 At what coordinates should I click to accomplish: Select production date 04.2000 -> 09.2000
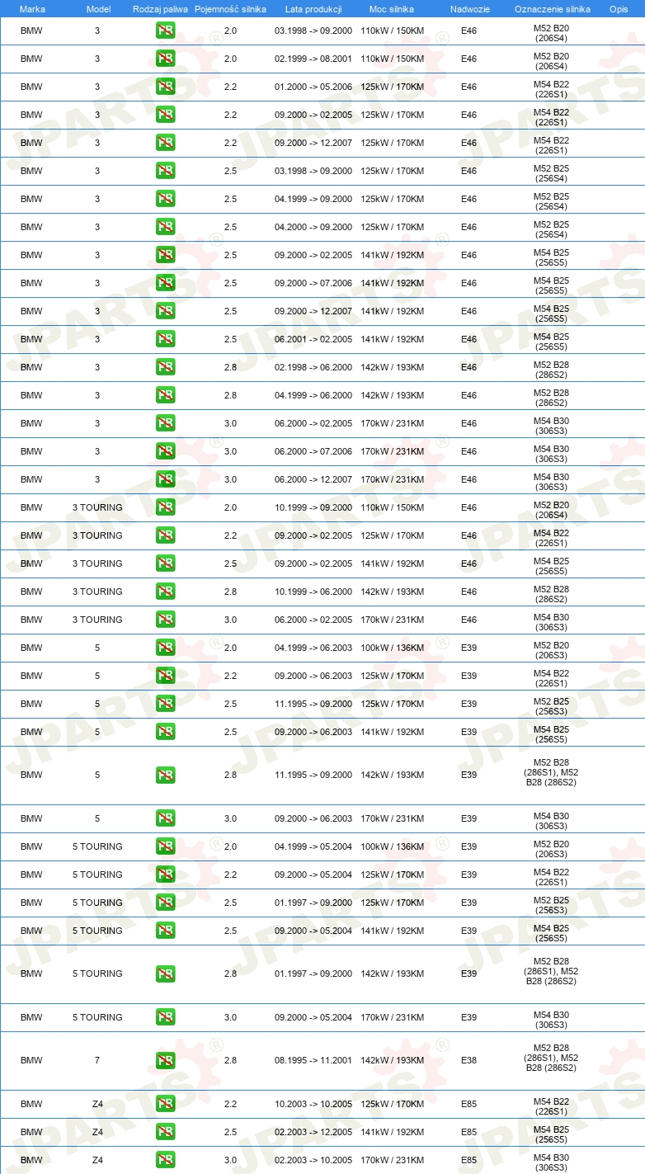(x=313, y=227)
